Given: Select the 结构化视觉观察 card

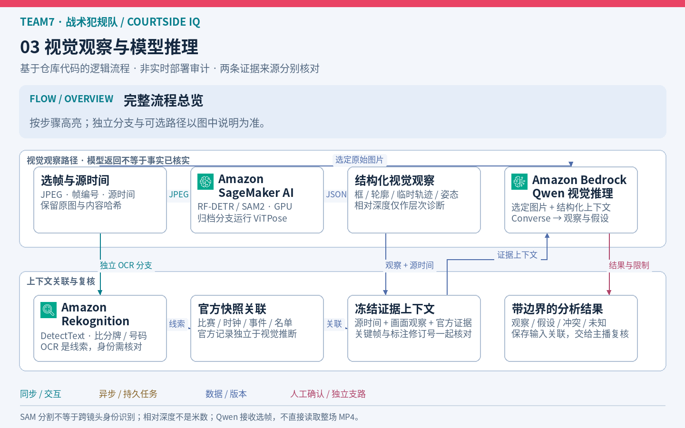Looking at the screenshot, I should pos(414,200).
